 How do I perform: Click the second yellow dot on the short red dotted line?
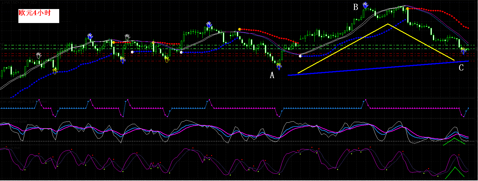click(153, 43)
